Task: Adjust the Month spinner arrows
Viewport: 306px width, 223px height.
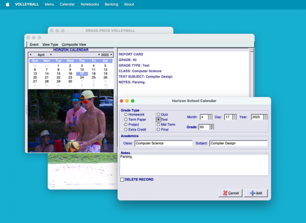Action: tap(210, 117)
